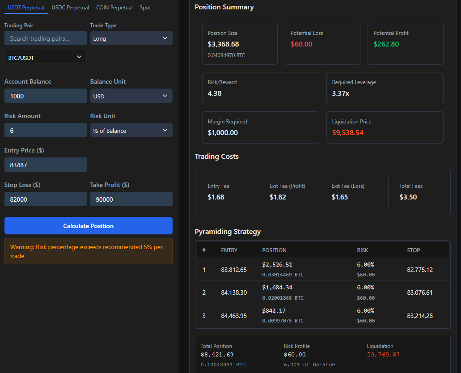Click the Potential Loss value $60.00
This screenshot has height=373, width=461.
(301, 44)
